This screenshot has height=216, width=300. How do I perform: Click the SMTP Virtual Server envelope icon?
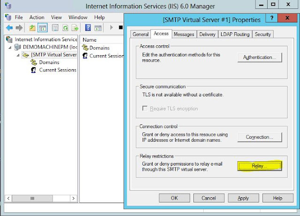pyautogui.click(x=25, y=55)
